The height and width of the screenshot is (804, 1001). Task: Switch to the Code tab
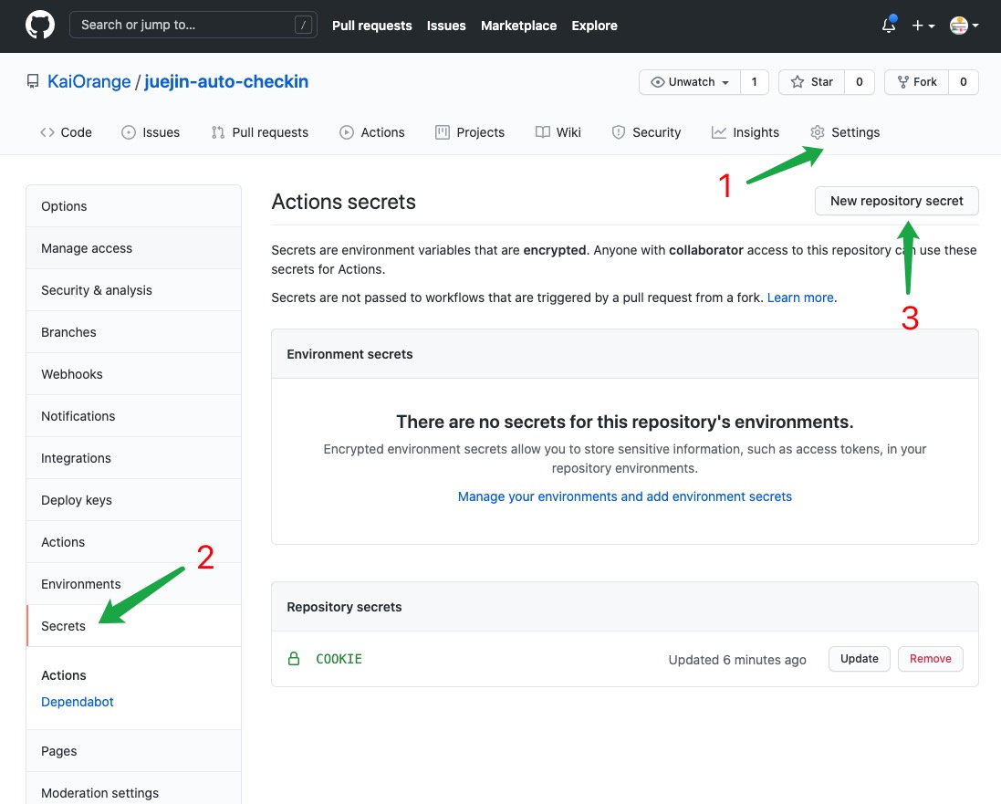(66, 132)
